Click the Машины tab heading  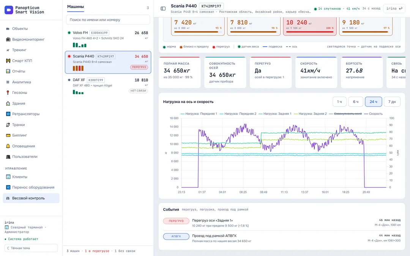[x=76, y=7]
